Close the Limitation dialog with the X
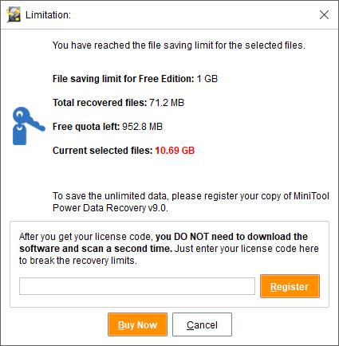The image size is (339, 346). [324, 15]
